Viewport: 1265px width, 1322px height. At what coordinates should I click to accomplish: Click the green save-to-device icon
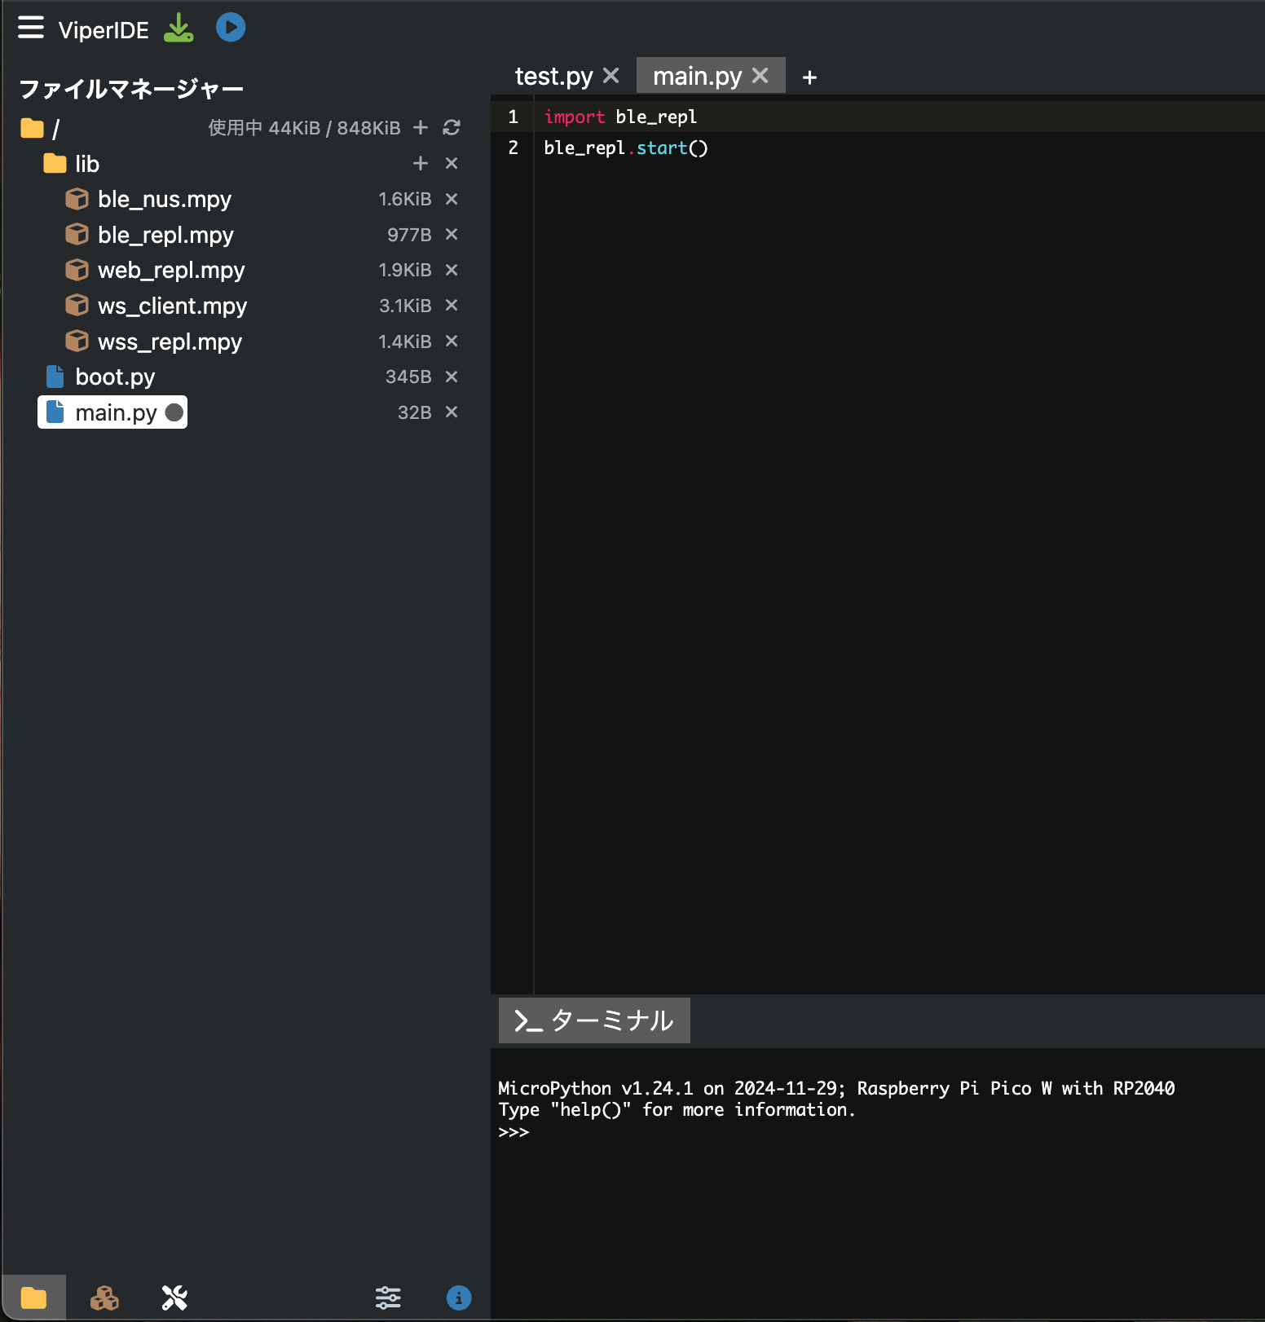click(179, 28)
